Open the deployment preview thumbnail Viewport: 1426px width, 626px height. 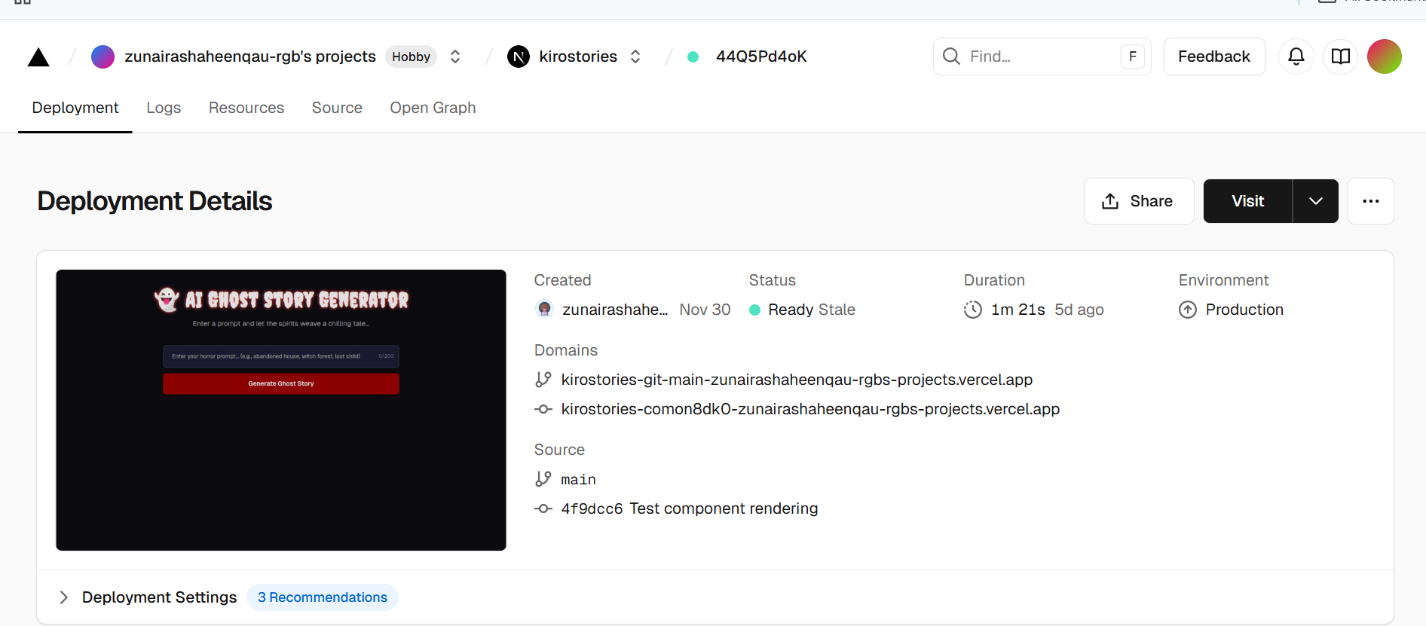point(281,410)
